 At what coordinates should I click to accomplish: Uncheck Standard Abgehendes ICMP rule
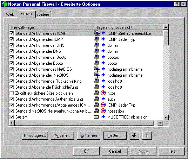[12, 39]
